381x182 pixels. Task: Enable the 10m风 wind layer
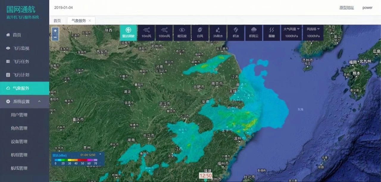click(x=146, y=33)
